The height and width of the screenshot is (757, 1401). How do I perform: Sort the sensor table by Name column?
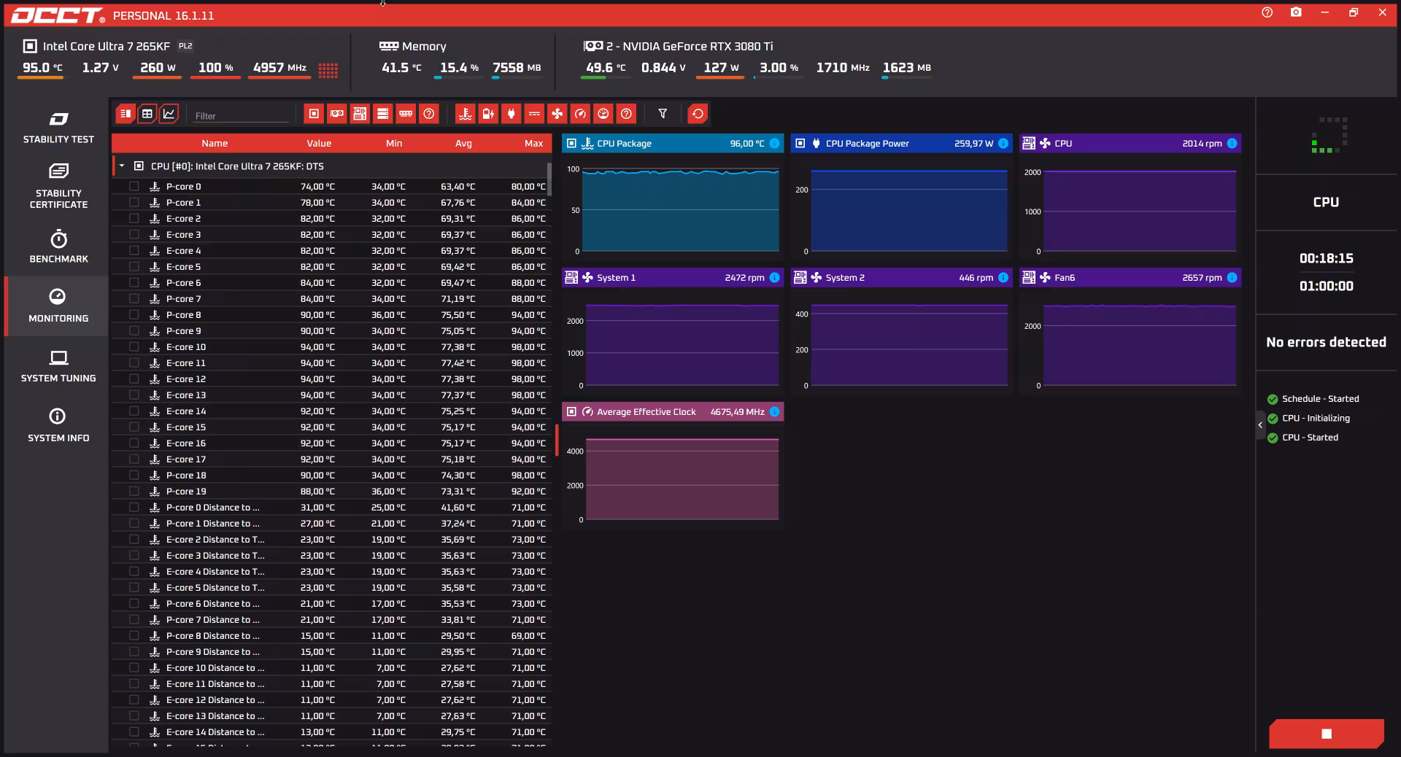(x=215, y=144)
